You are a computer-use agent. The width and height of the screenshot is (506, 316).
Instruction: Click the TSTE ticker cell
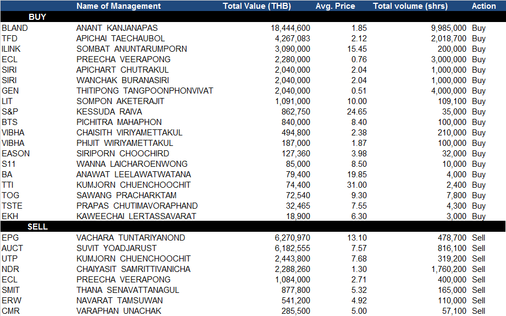pyautogui.click(x=12, y=206)
